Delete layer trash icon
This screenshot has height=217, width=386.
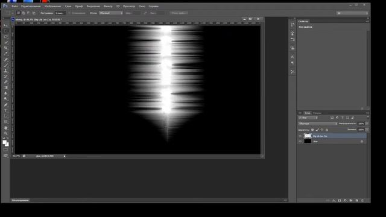coord(362,201)
